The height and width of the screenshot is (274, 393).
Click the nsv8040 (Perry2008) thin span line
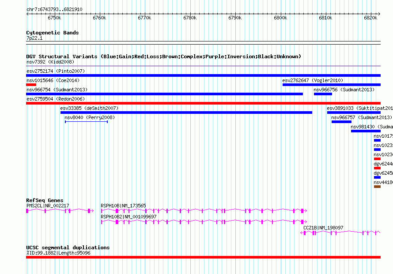coord(86,122)
